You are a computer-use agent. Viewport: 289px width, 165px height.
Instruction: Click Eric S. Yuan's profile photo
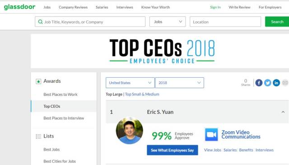tap(130, 131)
